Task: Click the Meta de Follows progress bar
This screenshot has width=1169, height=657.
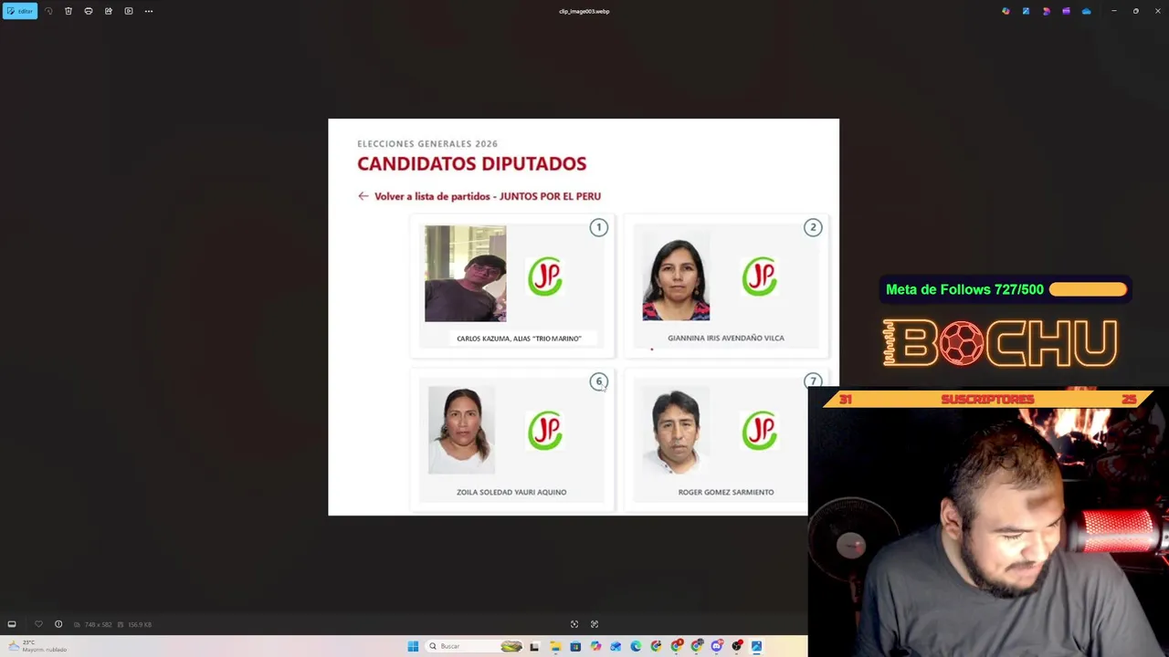Action: (x=1088, y=289)
